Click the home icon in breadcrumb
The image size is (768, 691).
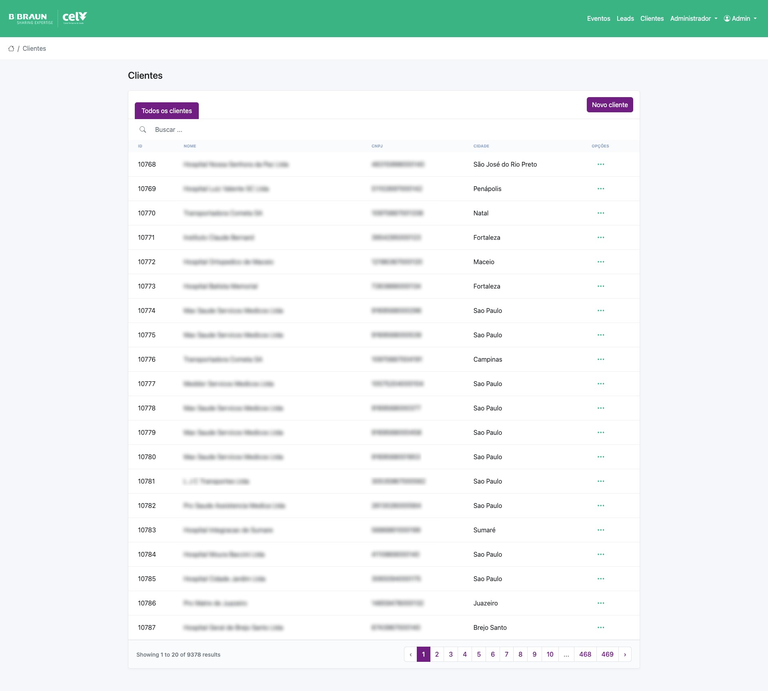(x=11, y=48)
